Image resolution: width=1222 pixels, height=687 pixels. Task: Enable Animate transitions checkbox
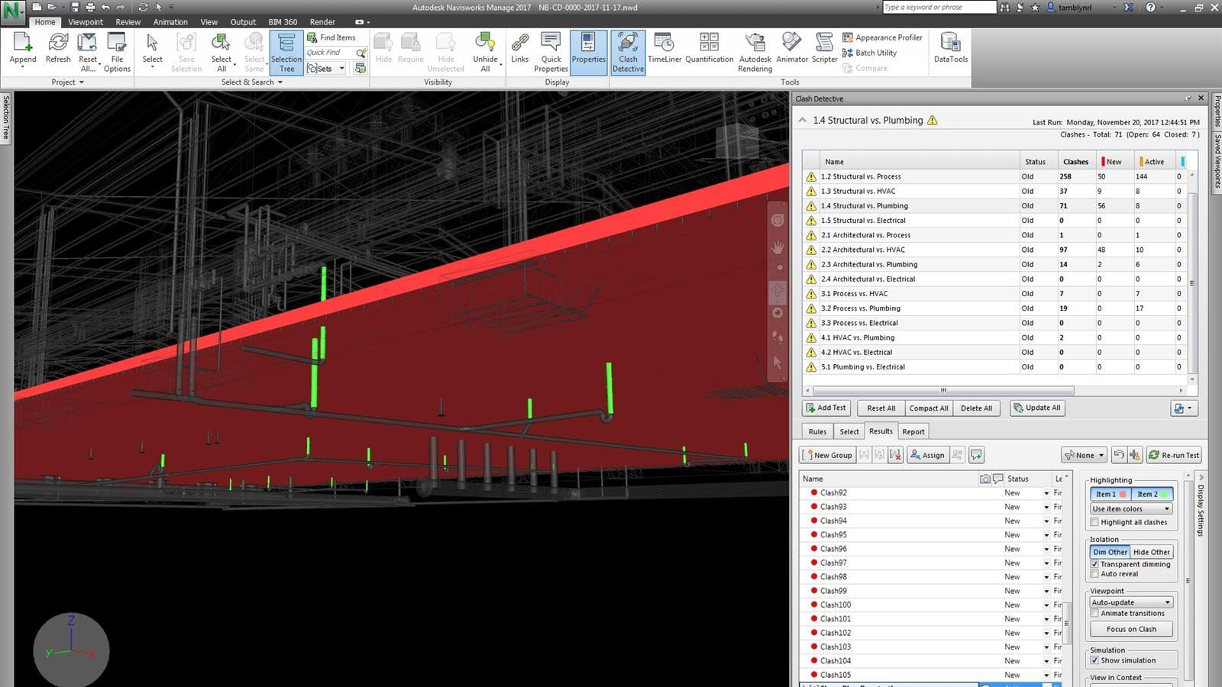click(x=1095, y=613)
